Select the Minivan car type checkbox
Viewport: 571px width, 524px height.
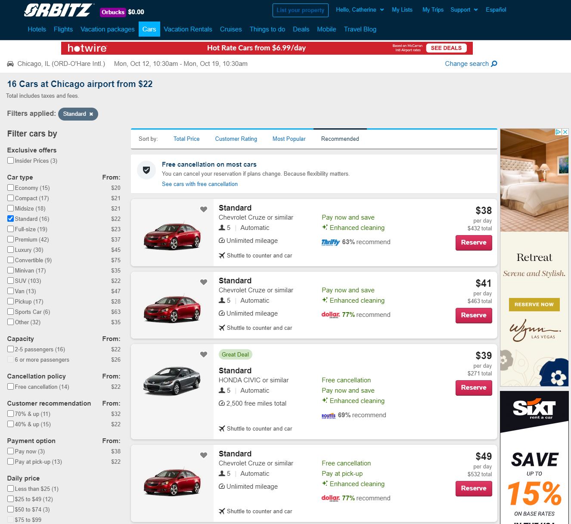coord(11,270)
